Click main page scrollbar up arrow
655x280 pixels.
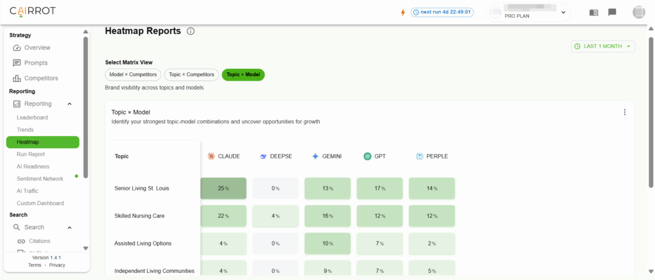pos(651,29)
